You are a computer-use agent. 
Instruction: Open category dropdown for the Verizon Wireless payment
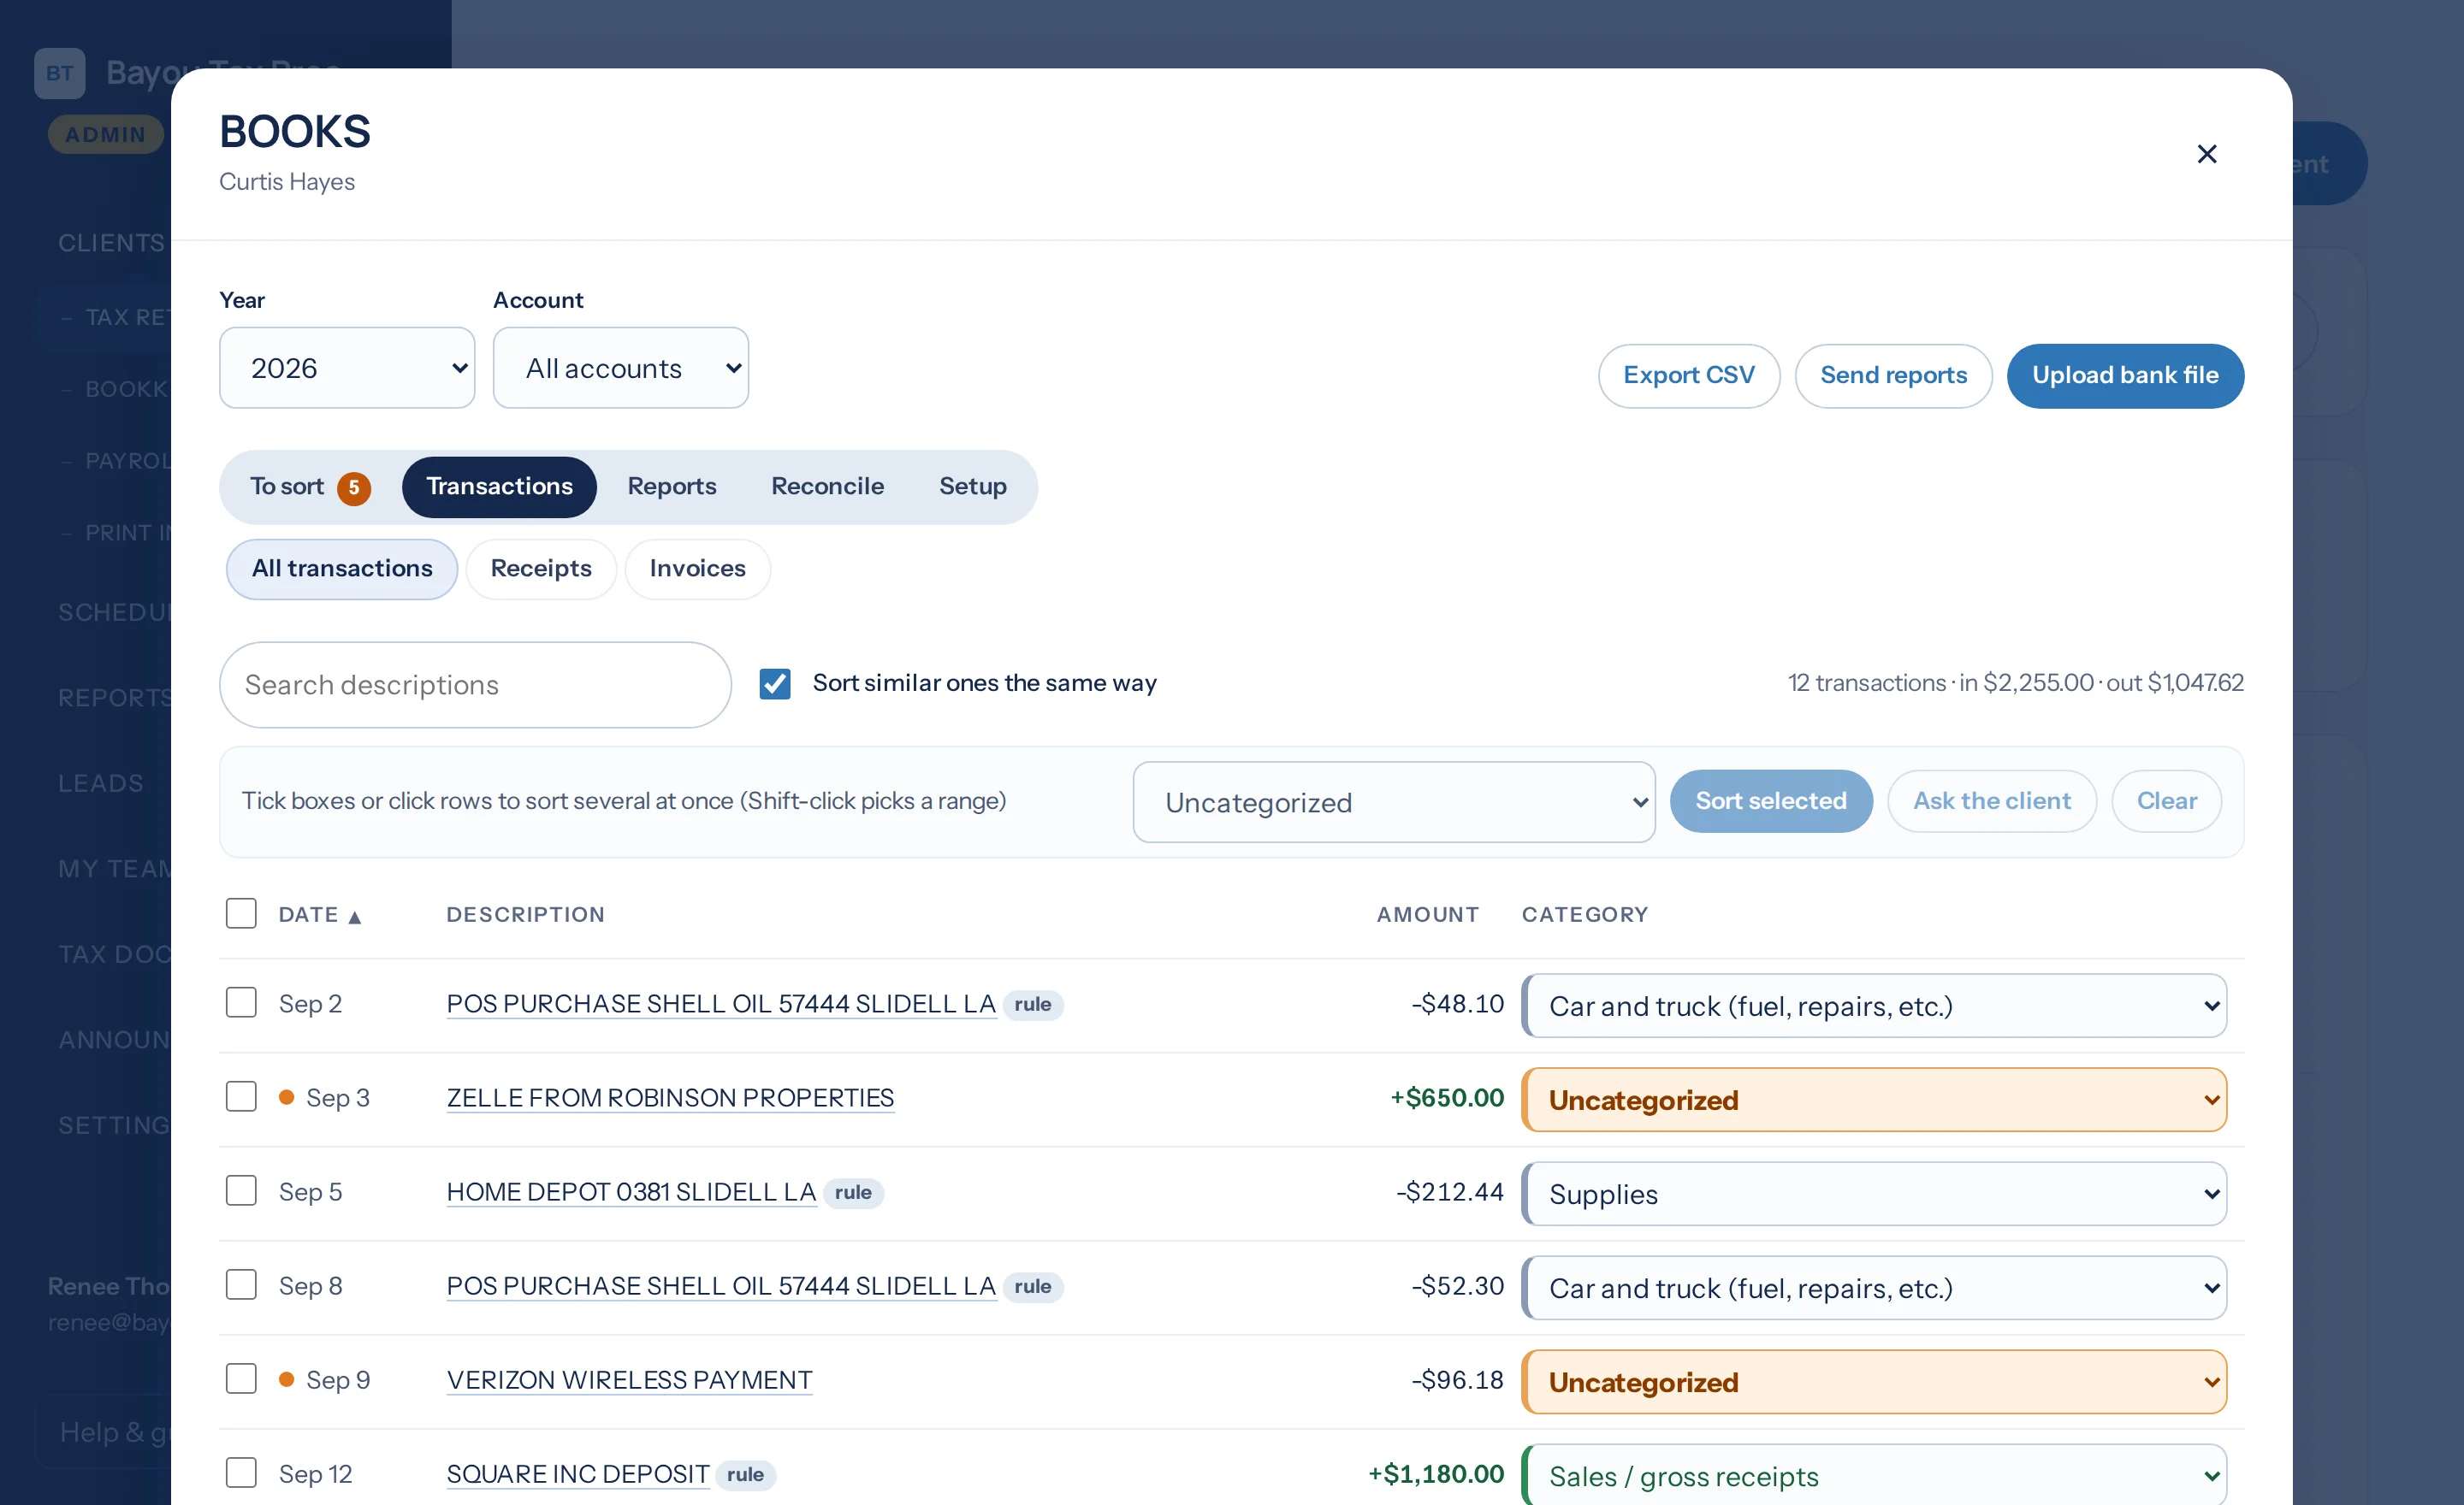click(x=1875, y=1381)
